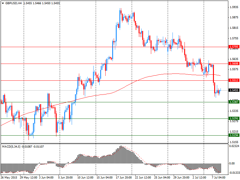Click the MACD zero level label 0.00
The height and width of the screenshot is (180, 240).
pyautogui.click(x=232, y=163)
